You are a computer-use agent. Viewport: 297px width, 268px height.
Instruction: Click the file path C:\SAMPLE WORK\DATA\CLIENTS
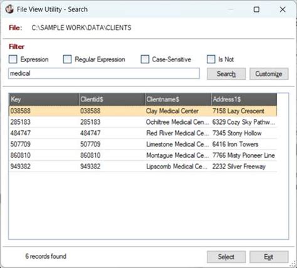pos(81,28)
